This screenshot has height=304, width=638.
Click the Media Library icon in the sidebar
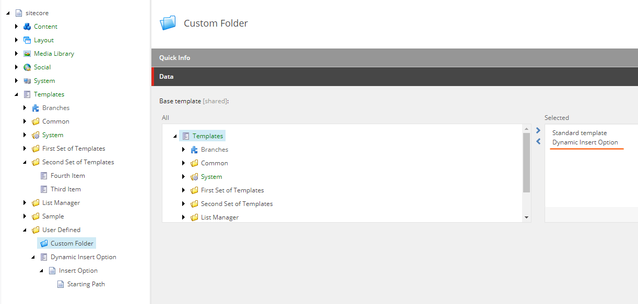pos(27,53)
